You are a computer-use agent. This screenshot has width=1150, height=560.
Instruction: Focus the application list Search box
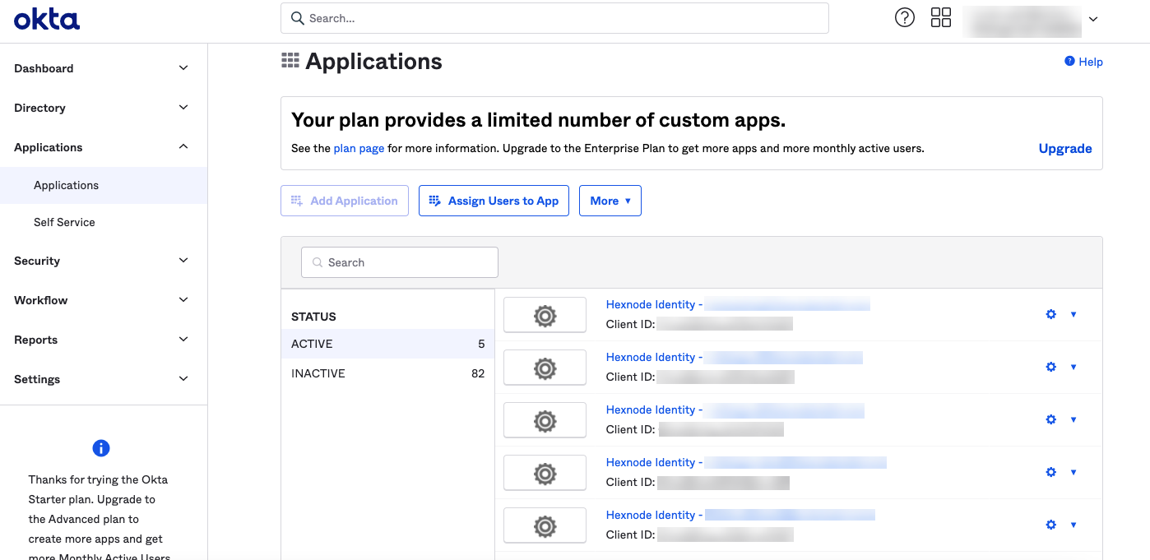pyautogui.click(x=400, y=262)
